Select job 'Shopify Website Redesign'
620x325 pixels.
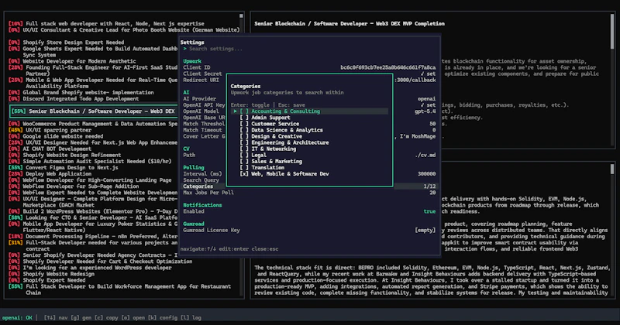tap(51, 274)
